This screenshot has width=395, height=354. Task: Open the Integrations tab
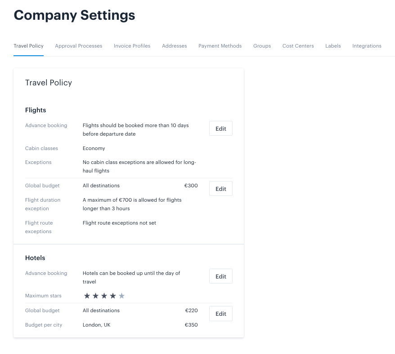click(367, 46)
